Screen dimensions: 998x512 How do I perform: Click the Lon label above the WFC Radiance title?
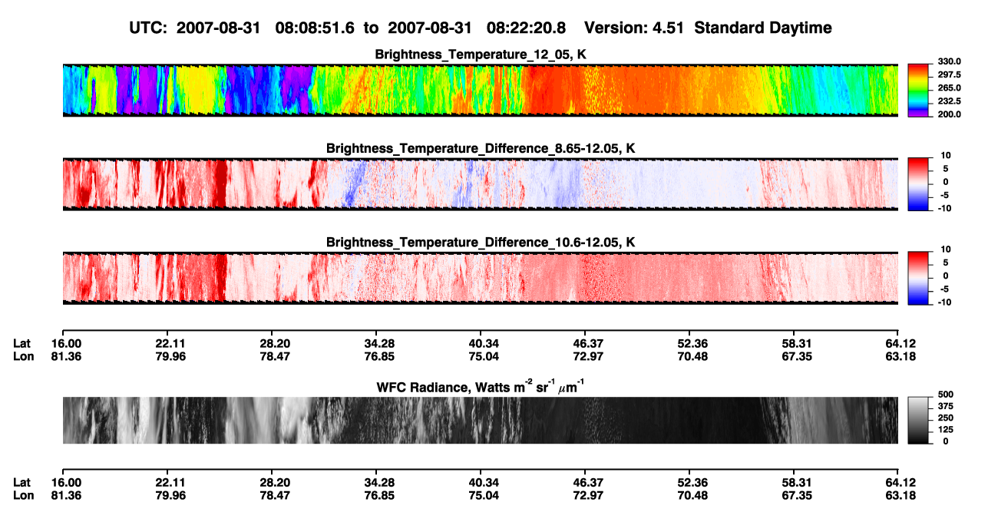[22, 356]
